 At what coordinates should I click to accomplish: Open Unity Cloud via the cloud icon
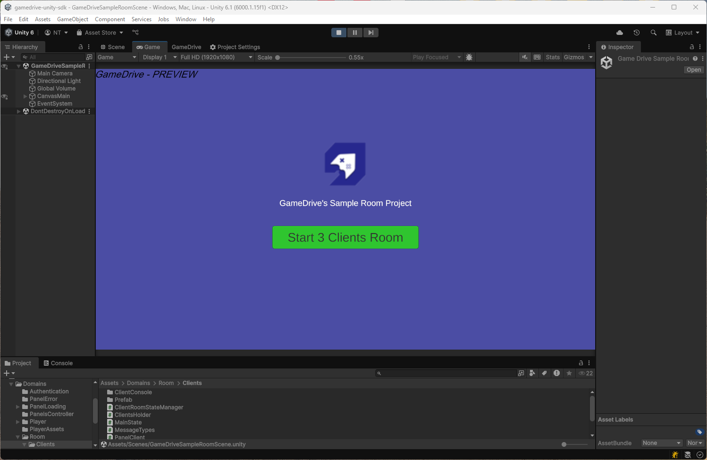[x=620, y=33]
